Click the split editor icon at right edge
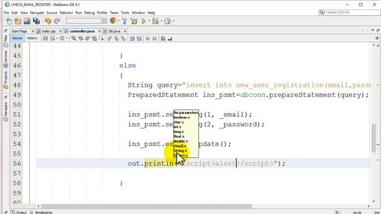381x214 pixels. pyautogui.click(x=377, y=38)
